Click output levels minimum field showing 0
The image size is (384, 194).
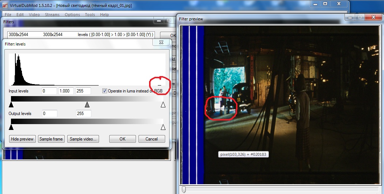pos(50,114)
